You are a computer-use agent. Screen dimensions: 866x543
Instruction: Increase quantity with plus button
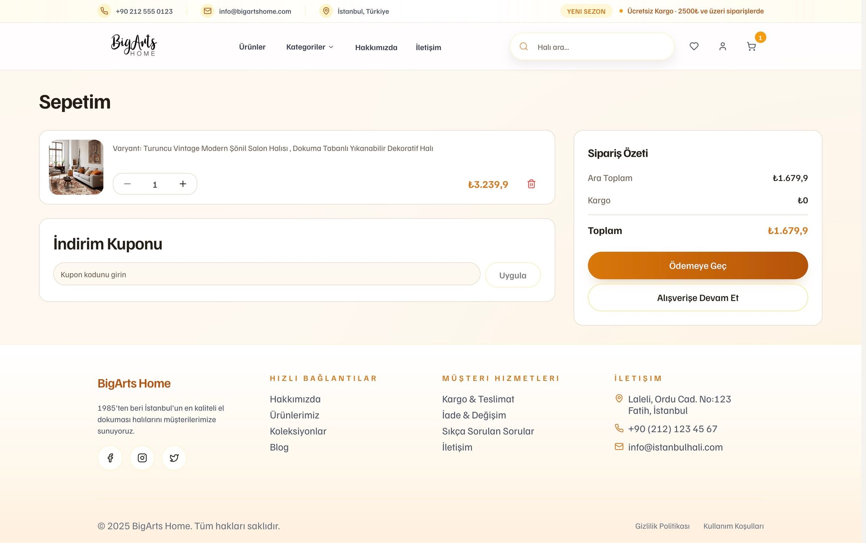(x=183, y=184)
